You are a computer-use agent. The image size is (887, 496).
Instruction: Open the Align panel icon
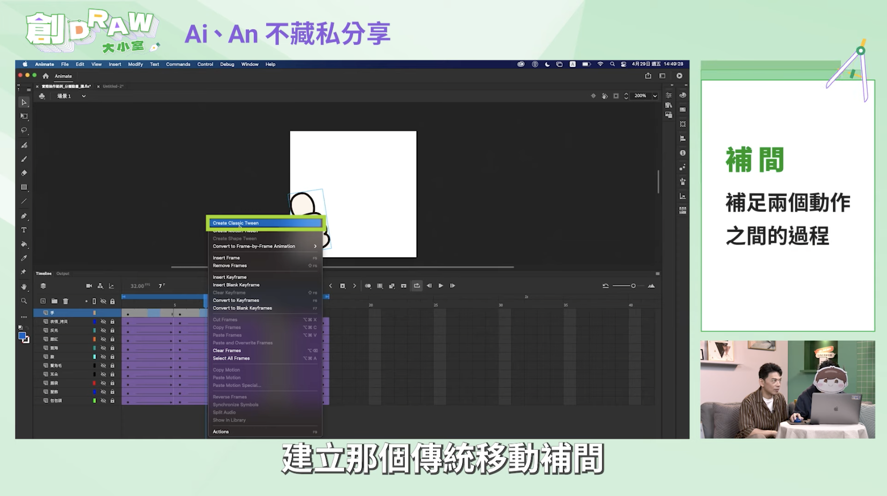[683, 138]
